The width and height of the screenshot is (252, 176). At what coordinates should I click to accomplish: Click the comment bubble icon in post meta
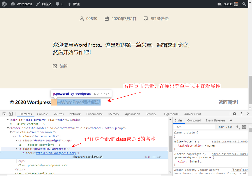(146, 19)
